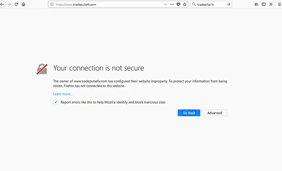This screenshot has width=282, height=171.
Task: Click the Advanced button
Action: (215, 113)
